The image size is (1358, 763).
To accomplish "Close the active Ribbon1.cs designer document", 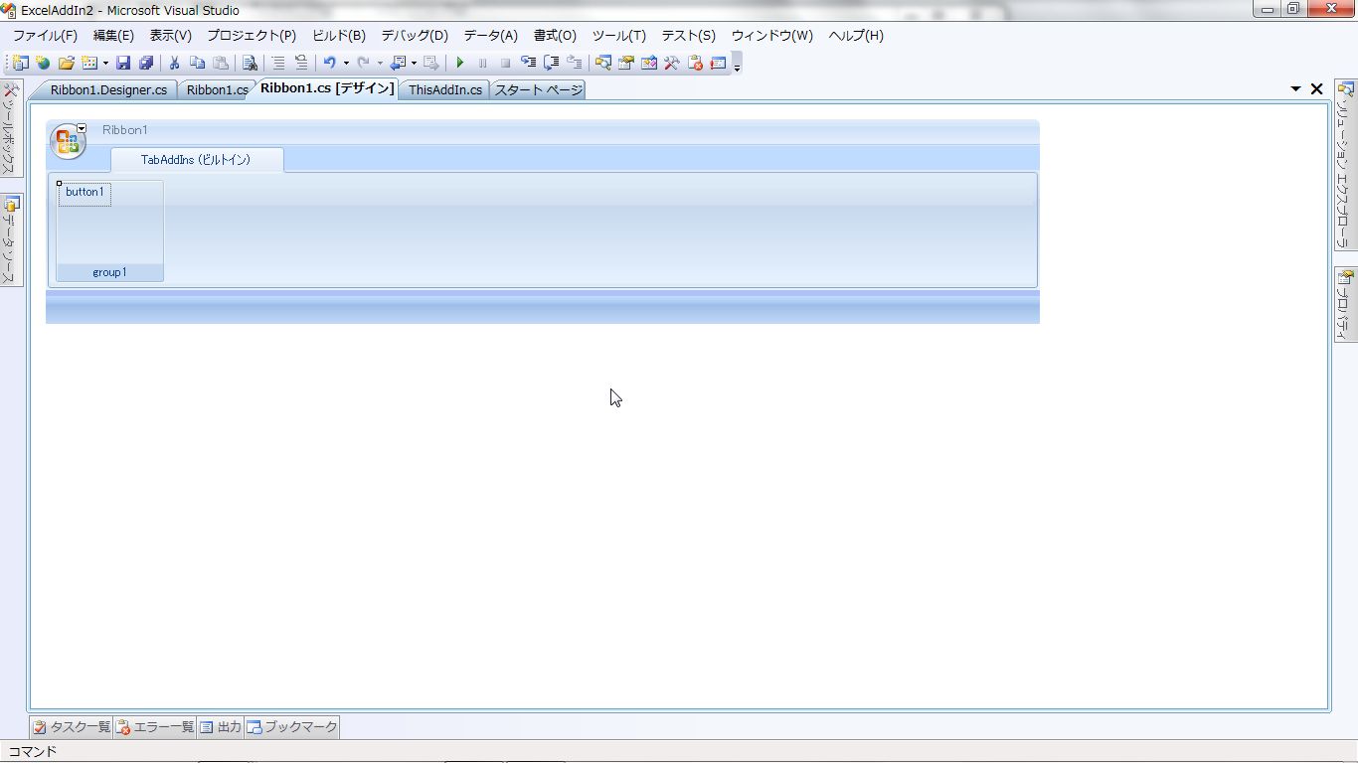I will tap(1317, 89).
